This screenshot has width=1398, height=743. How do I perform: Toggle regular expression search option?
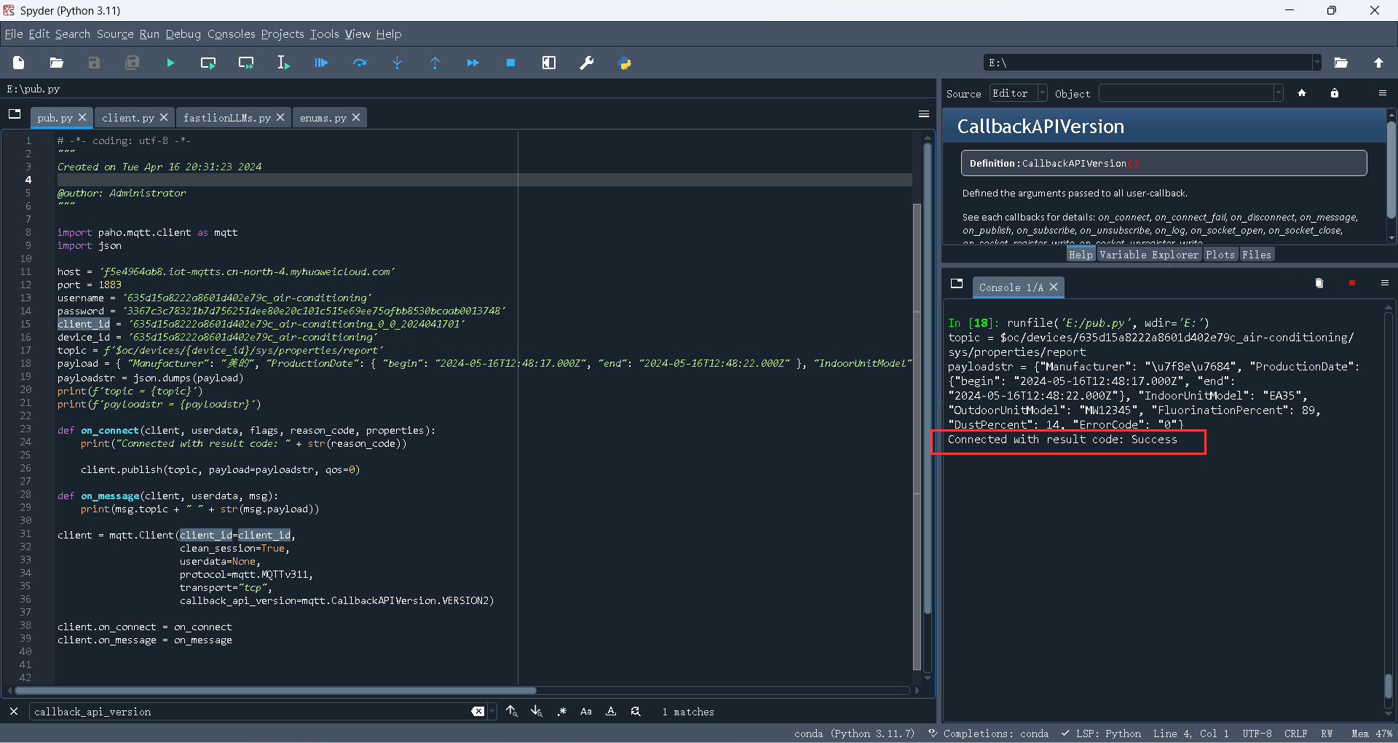(x=561, y=712)
